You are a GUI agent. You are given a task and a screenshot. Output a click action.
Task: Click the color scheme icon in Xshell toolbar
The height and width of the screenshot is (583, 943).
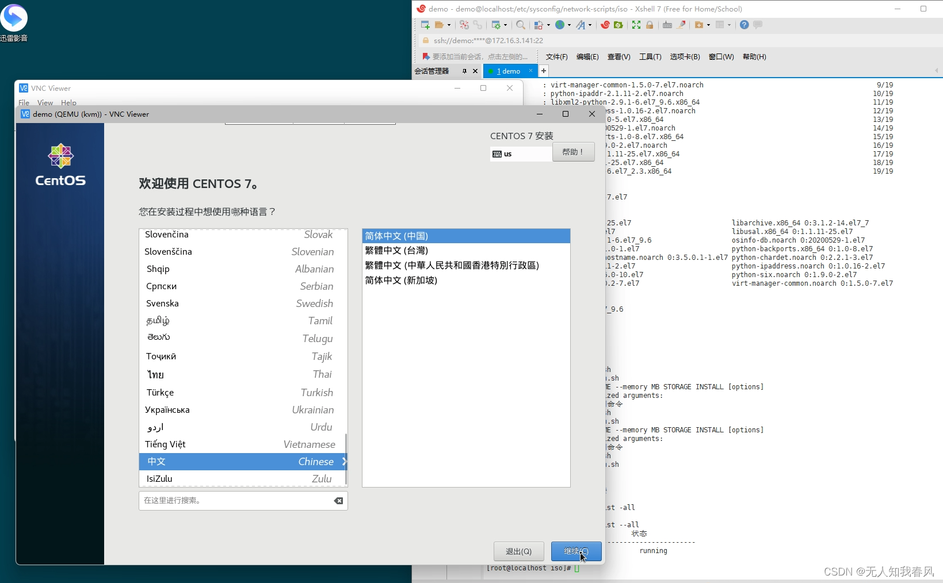[539, 25]
